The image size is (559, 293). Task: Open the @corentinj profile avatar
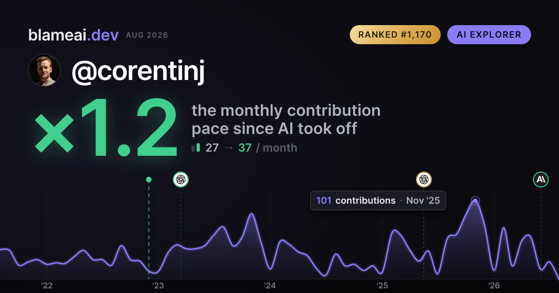[x=44, y=70]
